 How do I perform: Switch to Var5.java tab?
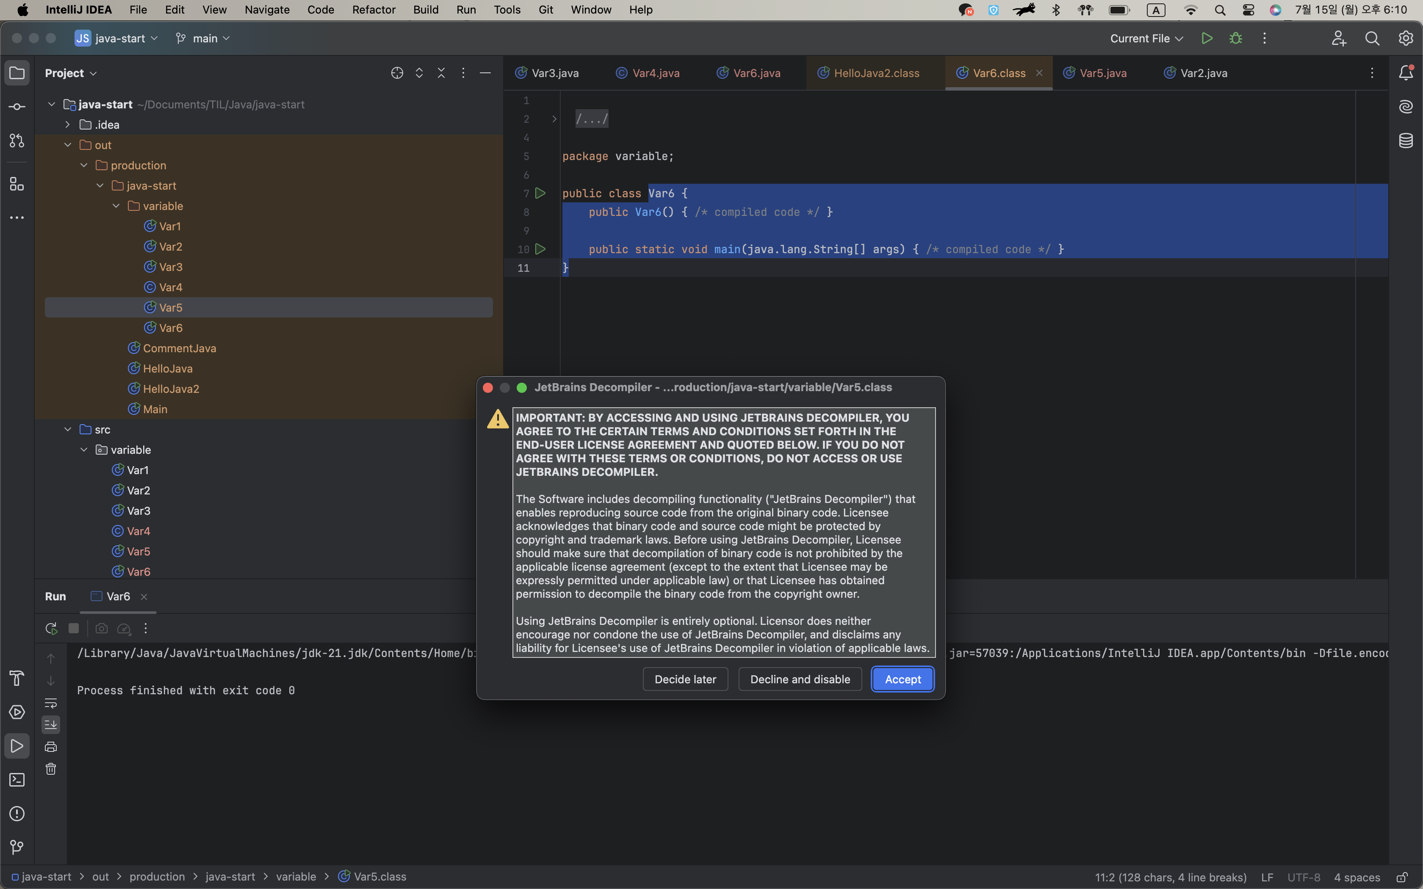pyautogui.click(x=1095, y=73)
